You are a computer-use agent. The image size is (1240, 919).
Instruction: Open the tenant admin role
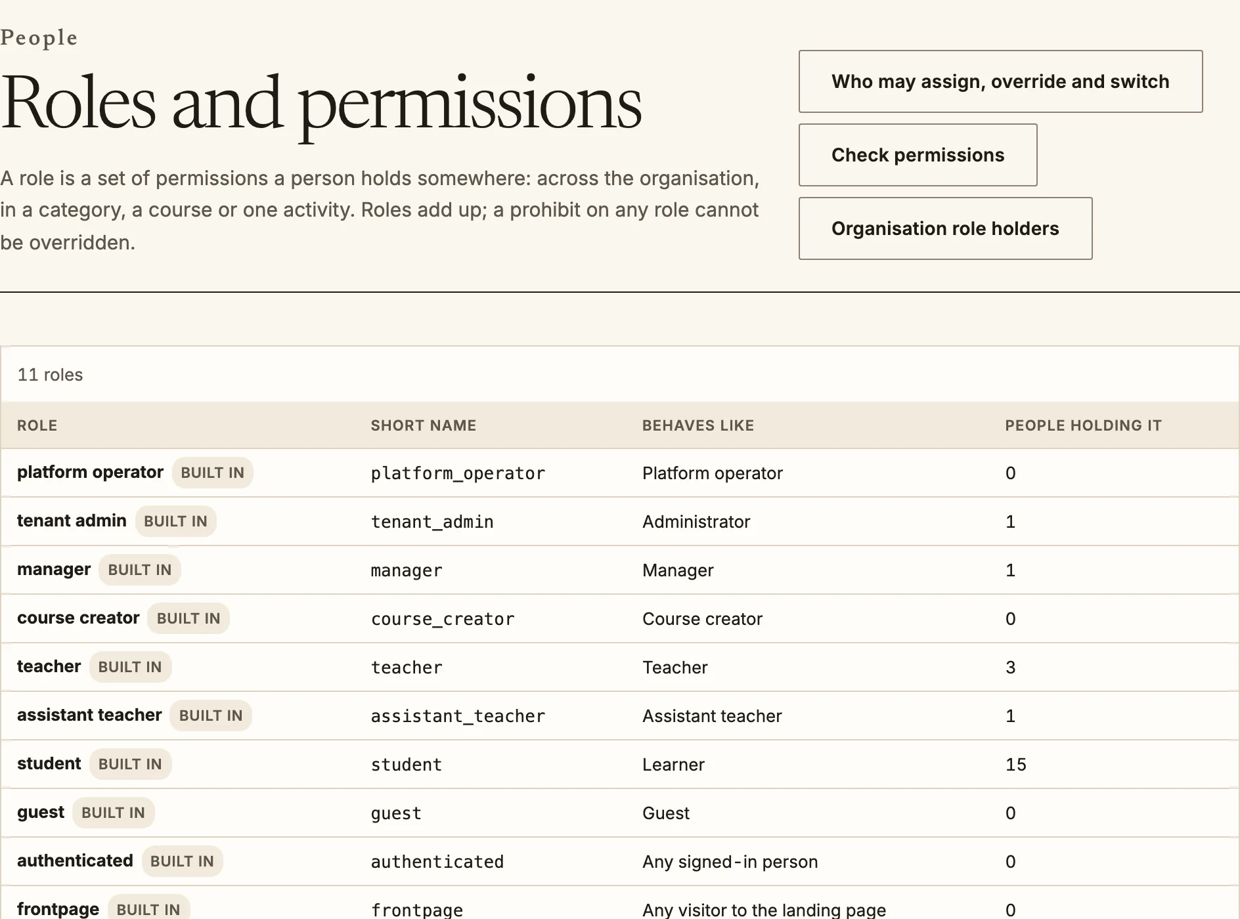coord(72,521)
